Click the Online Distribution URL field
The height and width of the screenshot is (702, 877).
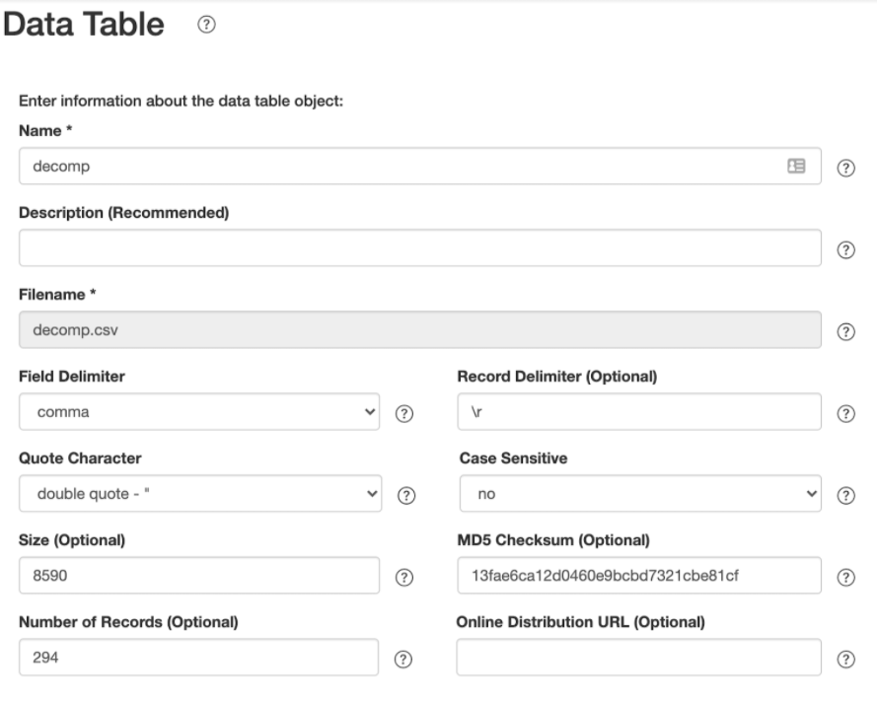(x=638, y=658)
